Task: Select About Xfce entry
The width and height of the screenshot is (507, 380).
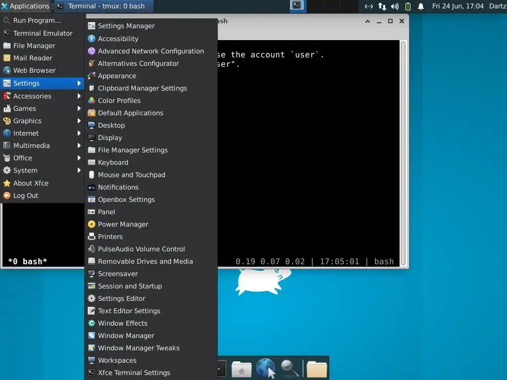Action: (x=42, y=183)
